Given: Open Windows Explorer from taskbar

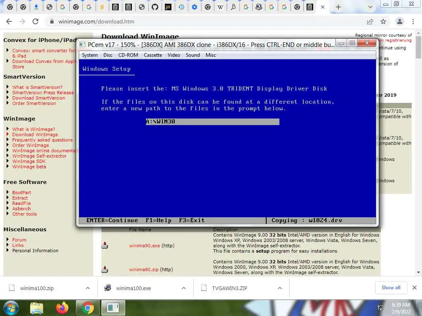Looking at the screenshot, I should 37,308.
